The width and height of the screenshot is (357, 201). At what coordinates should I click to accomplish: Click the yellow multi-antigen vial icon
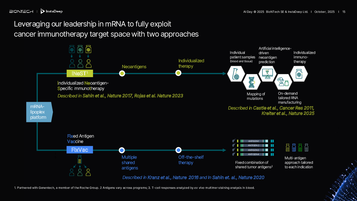288,147
